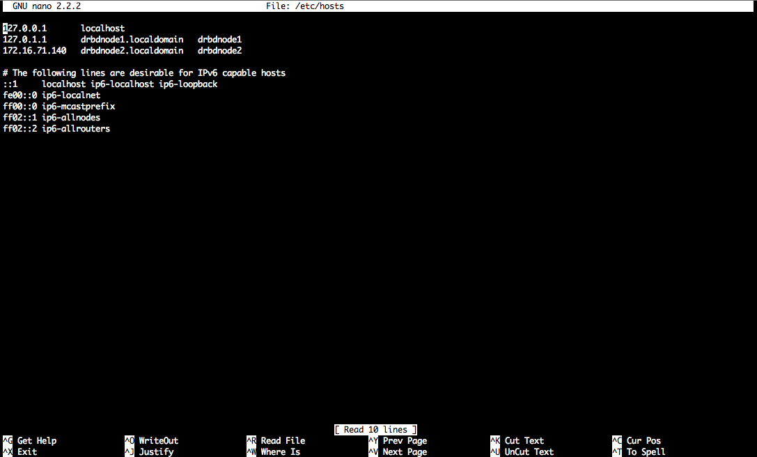757x457 pixels.
Task: Click the ip6-mcastprefix entry
Action: point(78,107)
